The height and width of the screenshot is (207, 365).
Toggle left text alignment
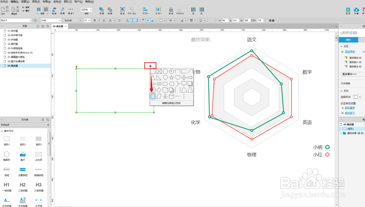click(127, 20)
